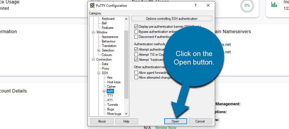This screenshot has width=289, height=129.
Task: Click the Renew Now link
Action: tap(166, 128)
